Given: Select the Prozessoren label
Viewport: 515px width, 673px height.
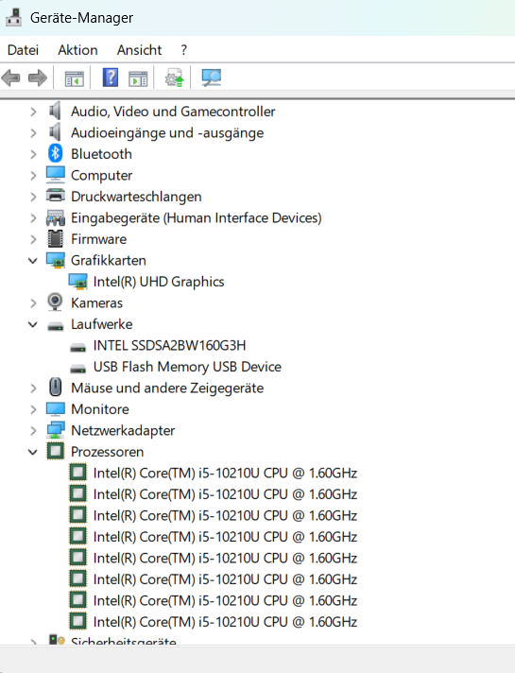Looking at the screenshot, I should coord(108,452).
